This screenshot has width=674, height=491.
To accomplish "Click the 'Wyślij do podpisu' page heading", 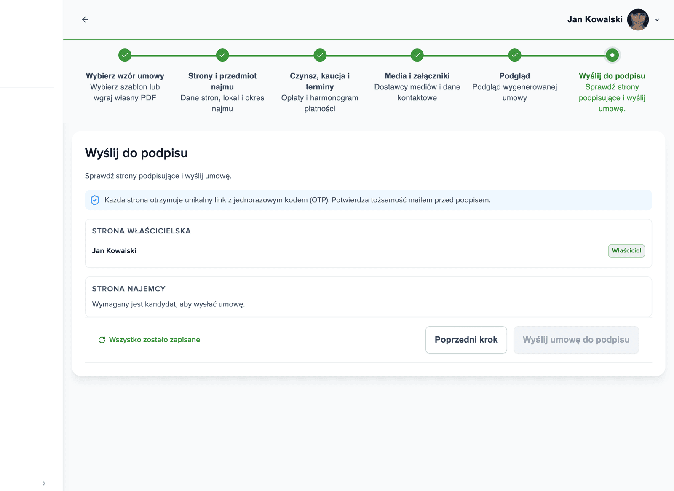I will pos(136,153).
